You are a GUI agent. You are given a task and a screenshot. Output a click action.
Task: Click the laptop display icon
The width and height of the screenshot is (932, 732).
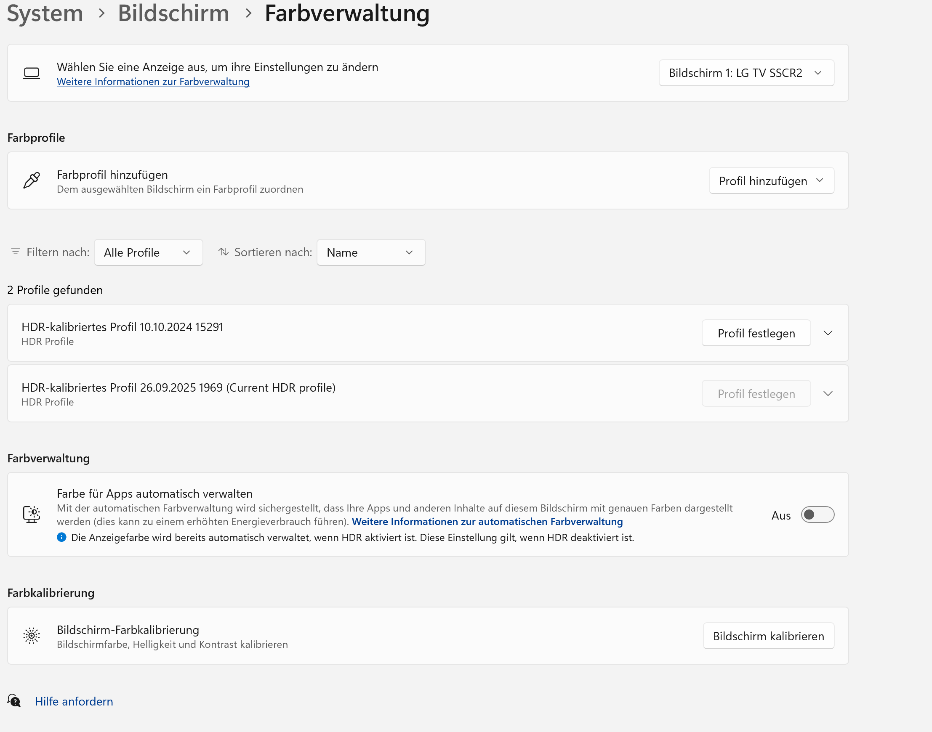(31, 73)
